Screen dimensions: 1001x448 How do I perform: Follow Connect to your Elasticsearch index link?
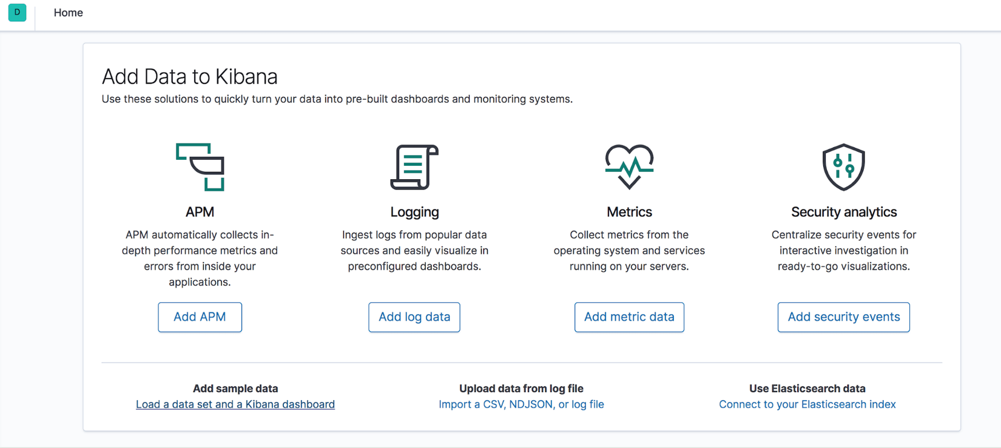click(807, 404)
